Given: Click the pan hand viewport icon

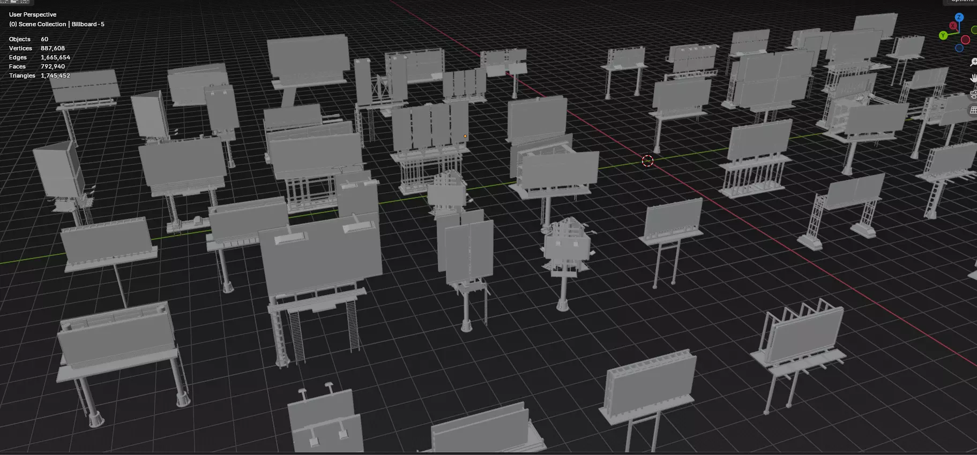Looking at the screenshot, I should pyautogui.click(x=974, y=78).
